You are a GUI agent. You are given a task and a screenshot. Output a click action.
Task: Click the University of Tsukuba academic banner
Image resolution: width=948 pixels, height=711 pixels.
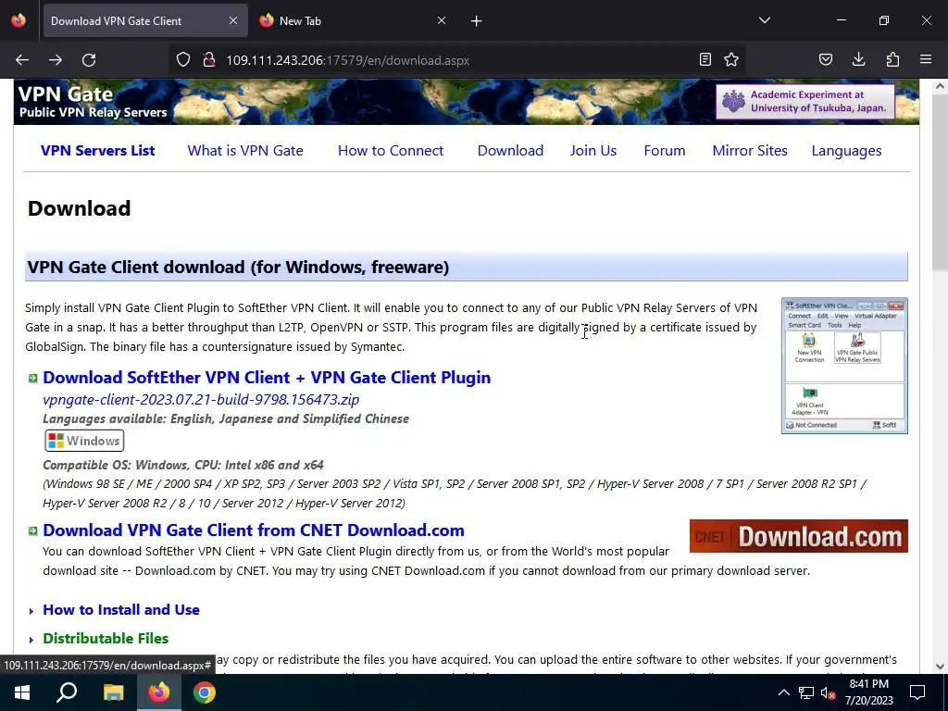pos(805,102)
